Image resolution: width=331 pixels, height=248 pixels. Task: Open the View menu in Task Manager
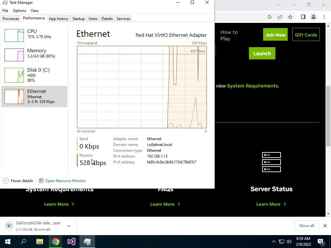35,11
